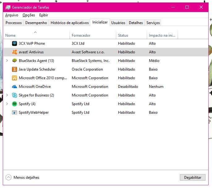This screenshot has height=188, width=212.
Task: Switch to the Usuários tab
Action: click(118, 23)
